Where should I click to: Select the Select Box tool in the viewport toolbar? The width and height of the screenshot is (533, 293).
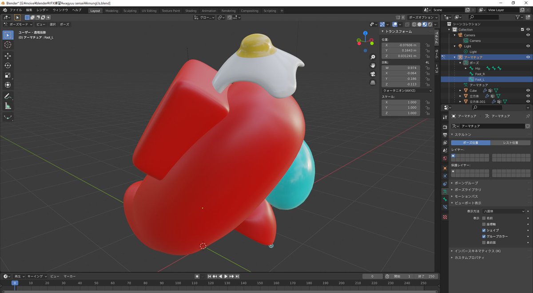8,35
